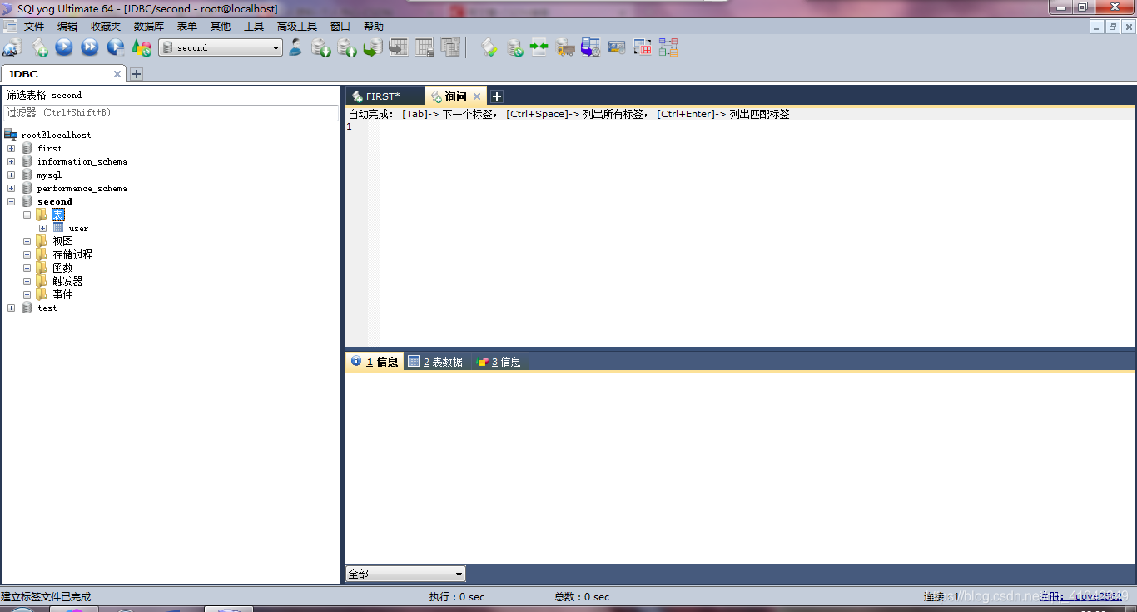Open a new query editor from the toolbar
The image size is (1137, 612).
(39, 47)
